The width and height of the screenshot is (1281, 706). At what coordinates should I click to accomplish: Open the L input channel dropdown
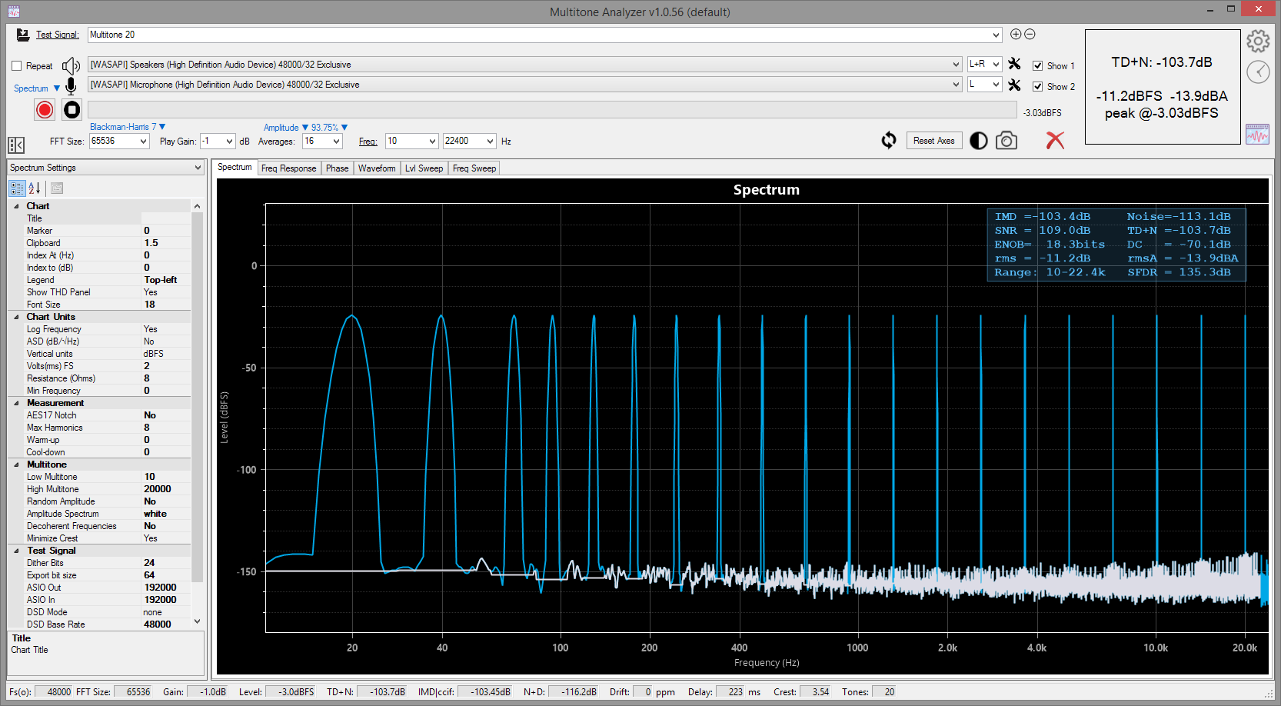coord(996,85)
